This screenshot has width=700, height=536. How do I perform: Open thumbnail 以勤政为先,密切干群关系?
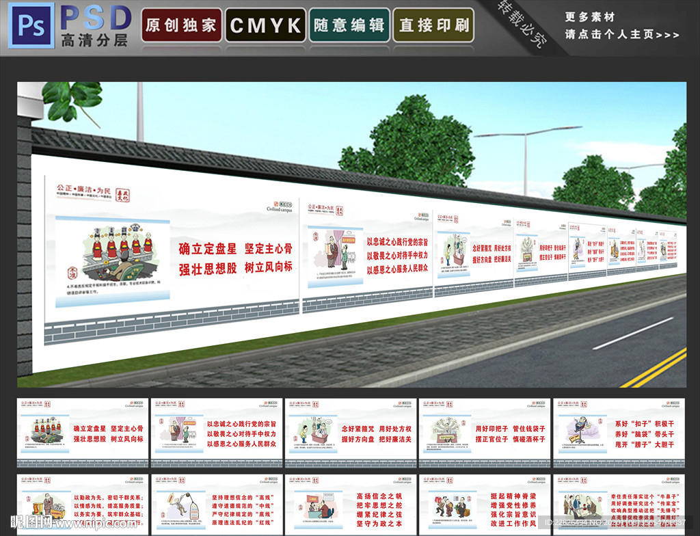tap(83, 505)
